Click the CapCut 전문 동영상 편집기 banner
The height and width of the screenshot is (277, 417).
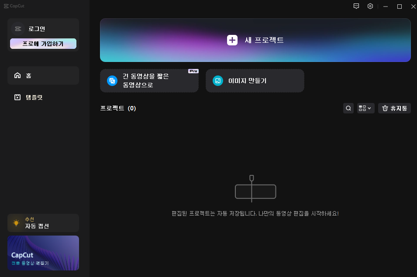point(43,253)
